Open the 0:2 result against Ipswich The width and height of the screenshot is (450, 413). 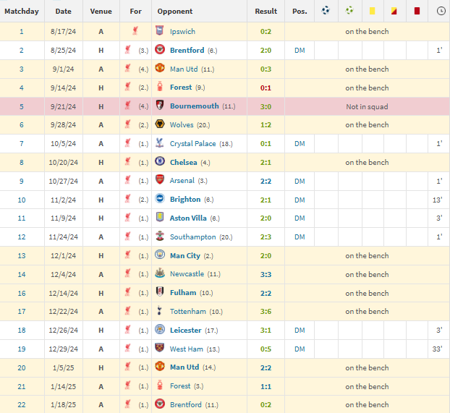[x=266, y=32]
